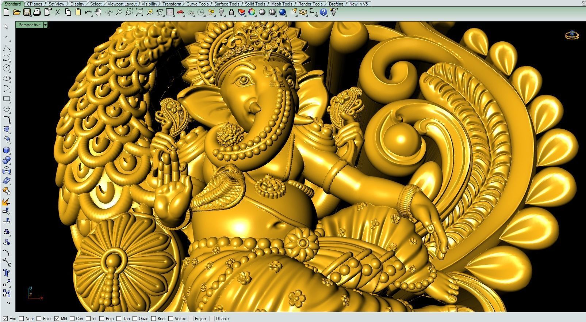Image resolution: width=586 pixels, height=322 pixels.
Task: Open the Perspective viewport dropdown arrow
Action: (x=45, y=25)
